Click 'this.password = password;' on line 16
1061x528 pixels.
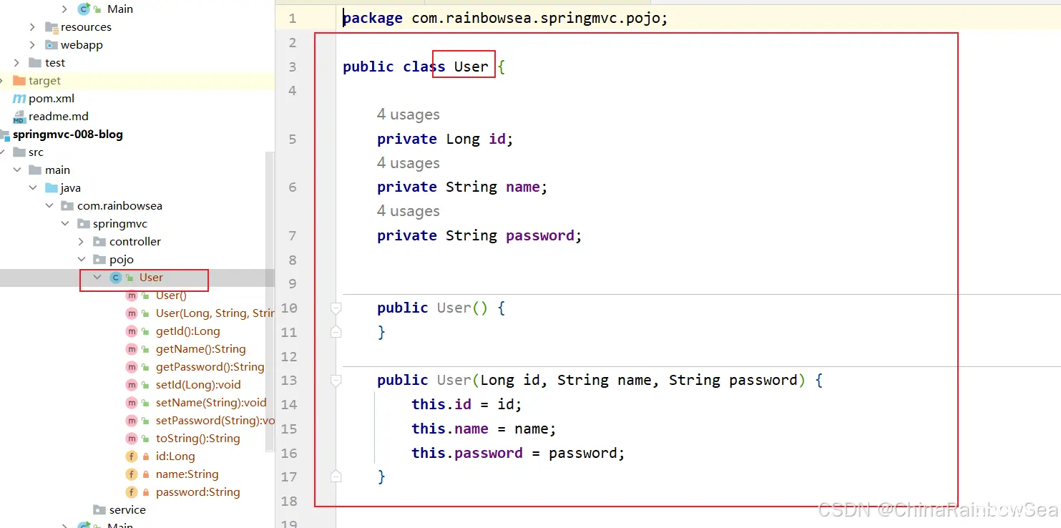point(518,454)
